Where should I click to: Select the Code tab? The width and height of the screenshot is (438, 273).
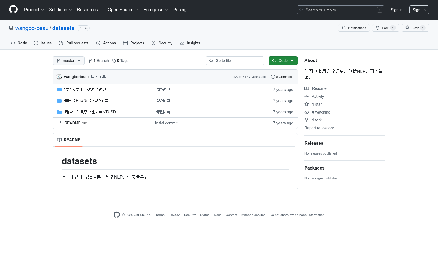pos(19,43)
